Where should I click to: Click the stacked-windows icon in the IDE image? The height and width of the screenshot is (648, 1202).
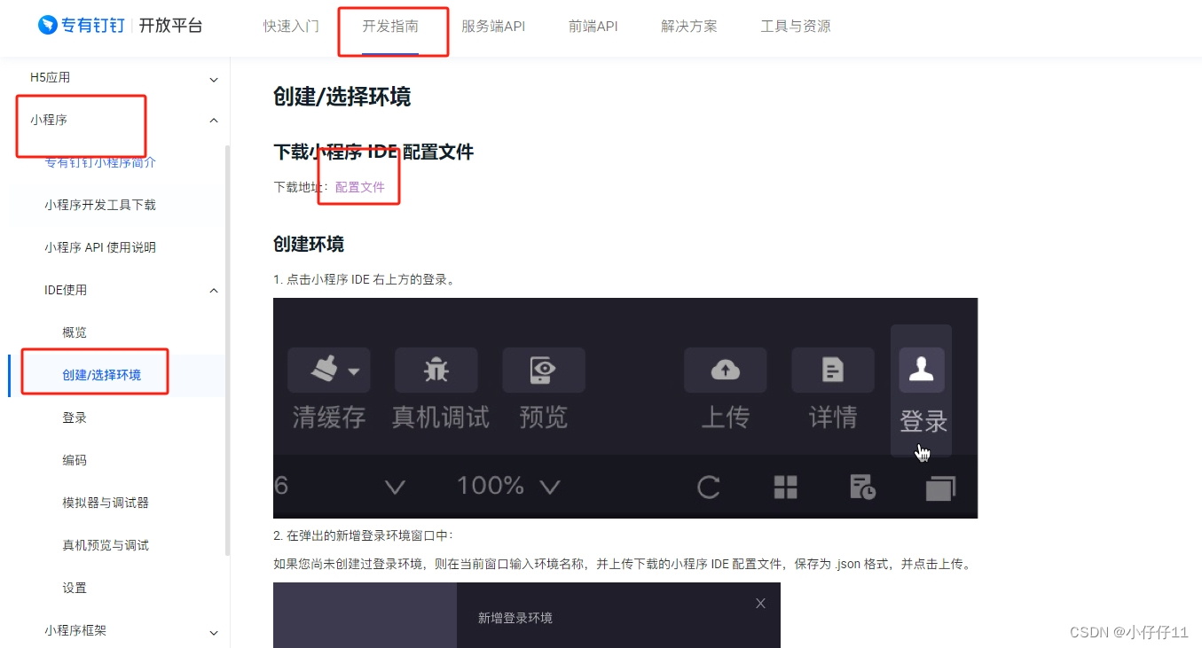coord(940,488)
